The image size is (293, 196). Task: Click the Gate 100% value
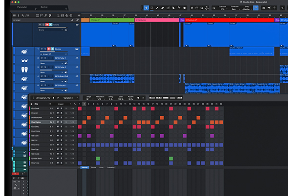point(121,99)
